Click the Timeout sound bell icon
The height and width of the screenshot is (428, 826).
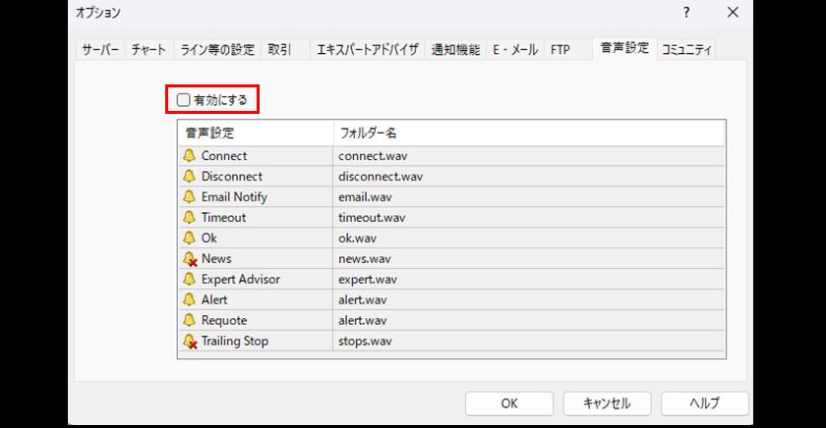tap(190, 218)
